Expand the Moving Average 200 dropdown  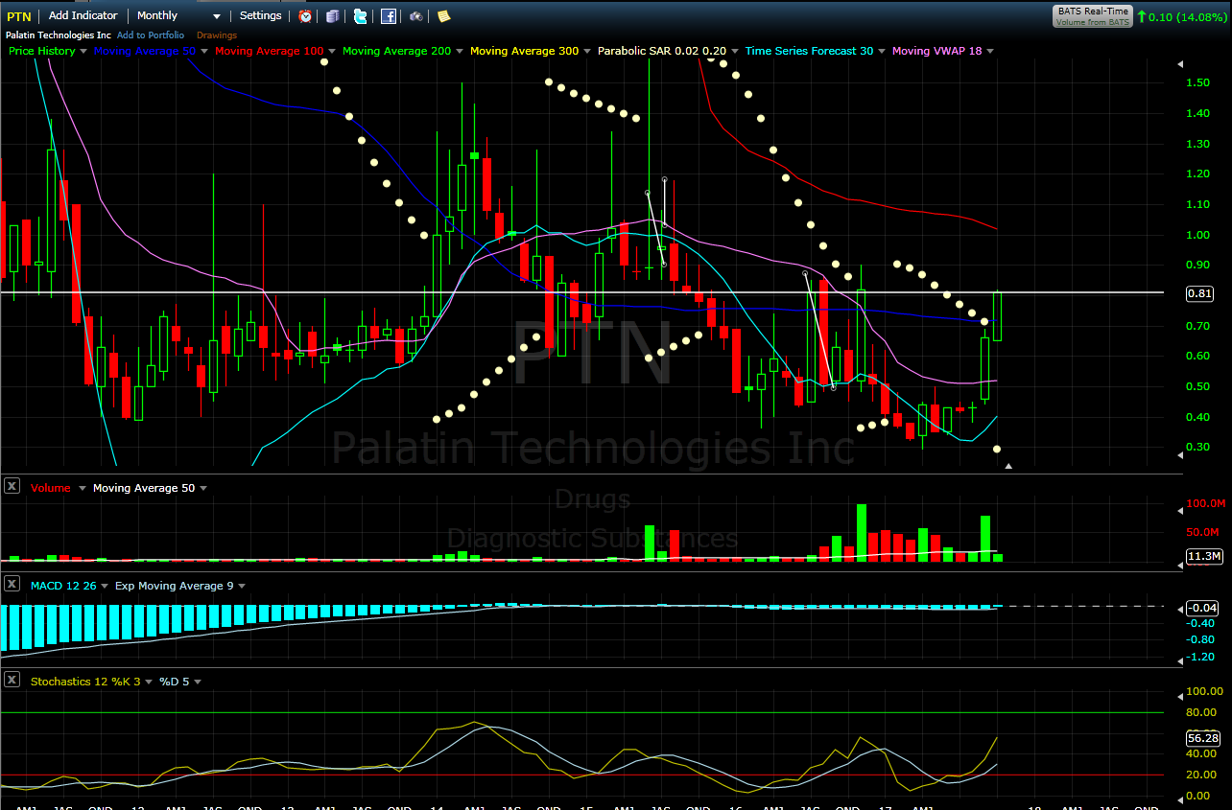[460, 51]
